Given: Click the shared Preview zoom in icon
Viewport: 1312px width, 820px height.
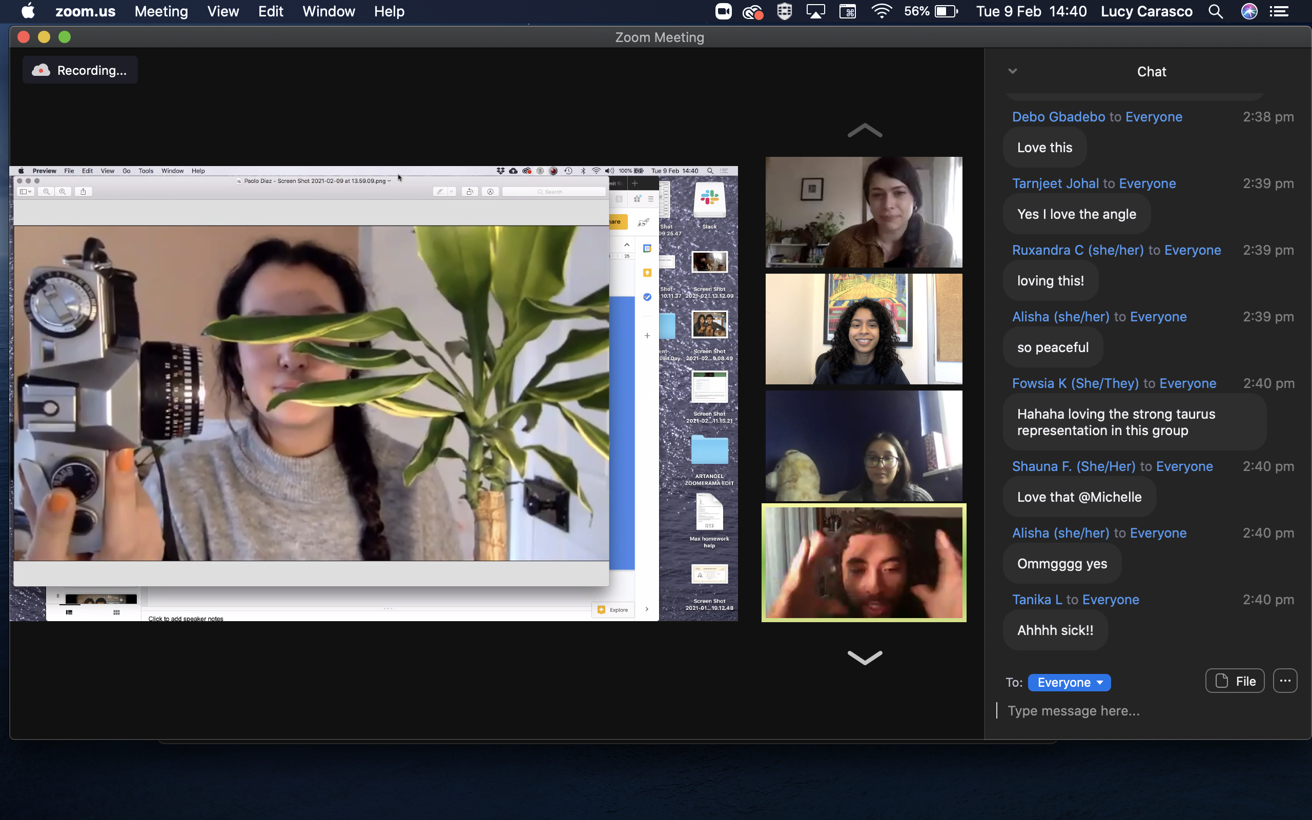Looking at the screenshot, I should click(x=63, y=192).
